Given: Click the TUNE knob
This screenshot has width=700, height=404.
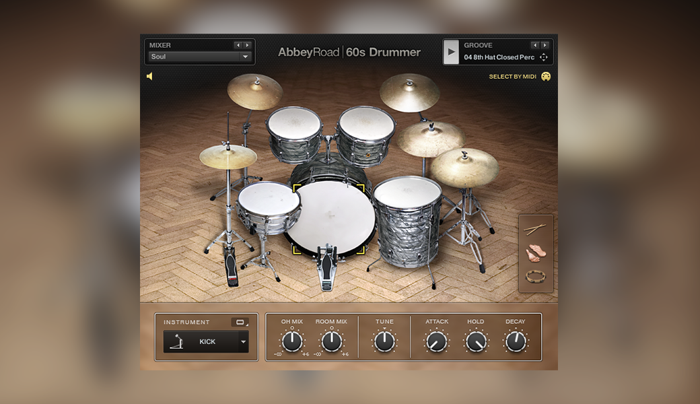Looking at the screenshot, I should [384, 341].
